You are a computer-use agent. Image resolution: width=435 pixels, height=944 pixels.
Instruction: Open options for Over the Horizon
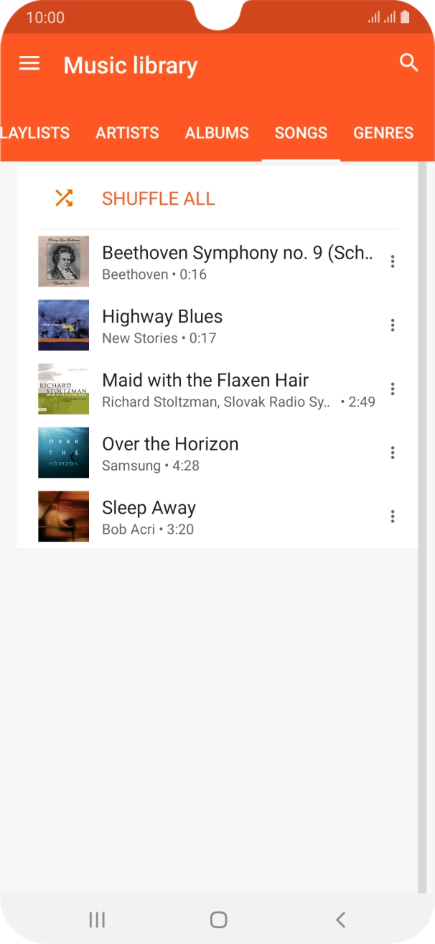[x=393, y=453]
